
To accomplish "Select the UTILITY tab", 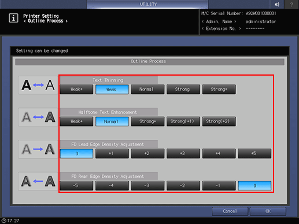I will [x=147, y=4].
